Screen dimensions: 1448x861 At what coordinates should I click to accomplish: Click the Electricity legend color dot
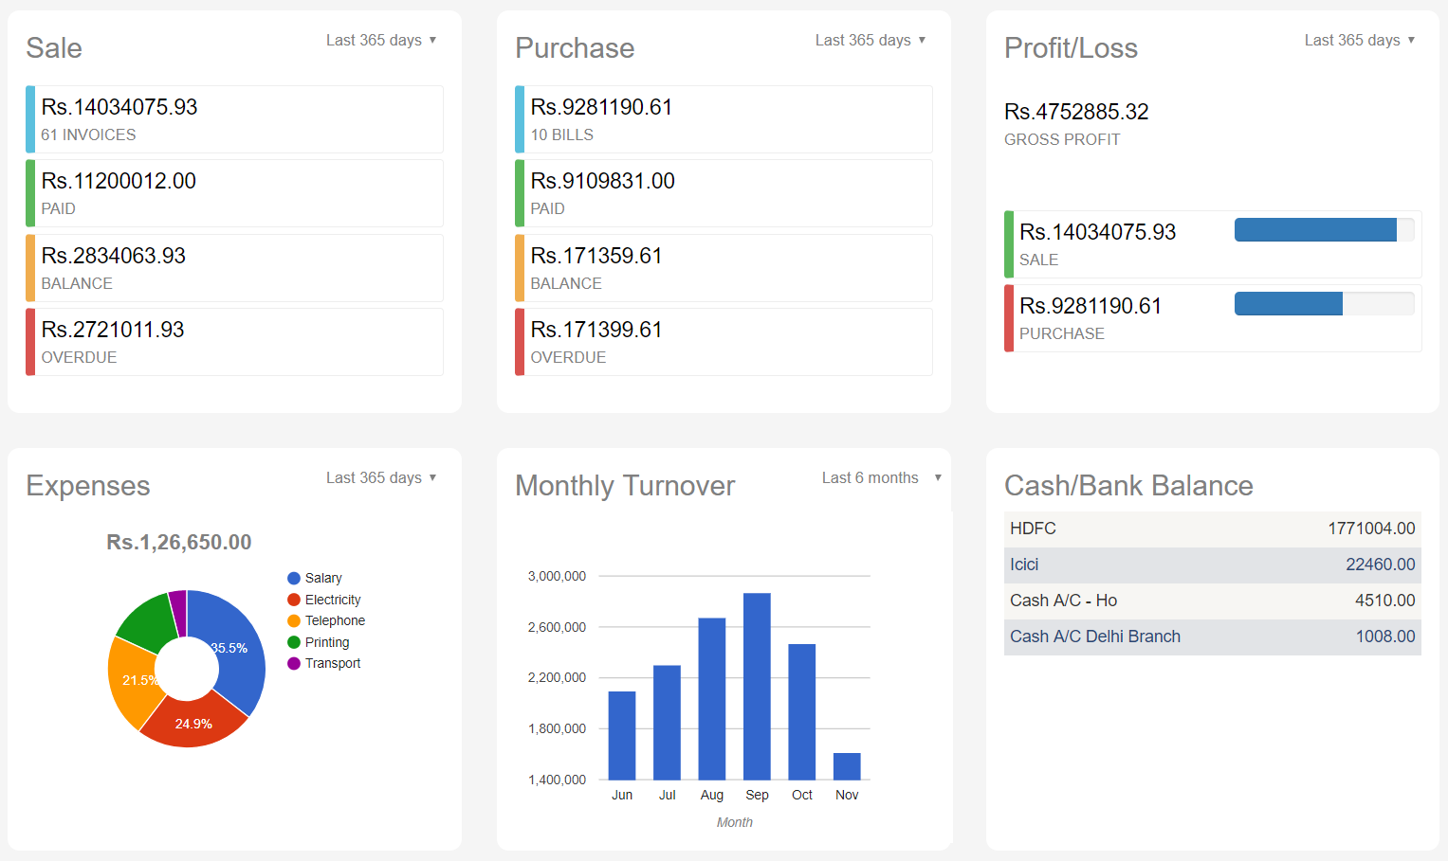[x=294, y=600]
